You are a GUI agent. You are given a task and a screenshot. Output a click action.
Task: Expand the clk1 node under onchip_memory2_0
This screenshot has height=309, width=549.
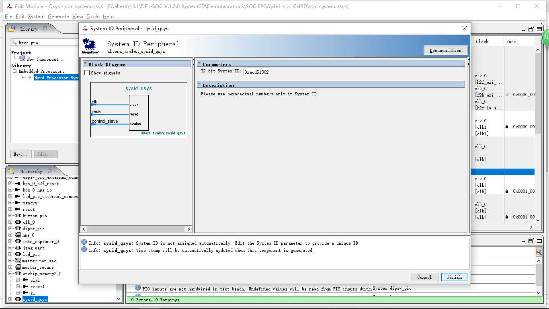pos(18,280)
